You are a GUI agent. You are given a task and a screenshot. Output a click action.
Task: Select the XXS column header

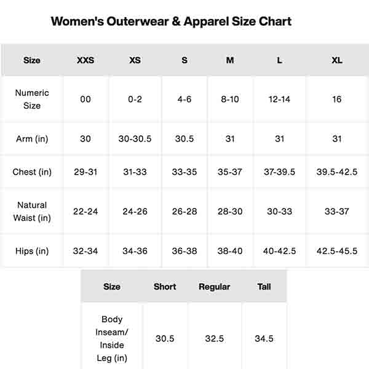pyautogui.click(x=85, y=60)
